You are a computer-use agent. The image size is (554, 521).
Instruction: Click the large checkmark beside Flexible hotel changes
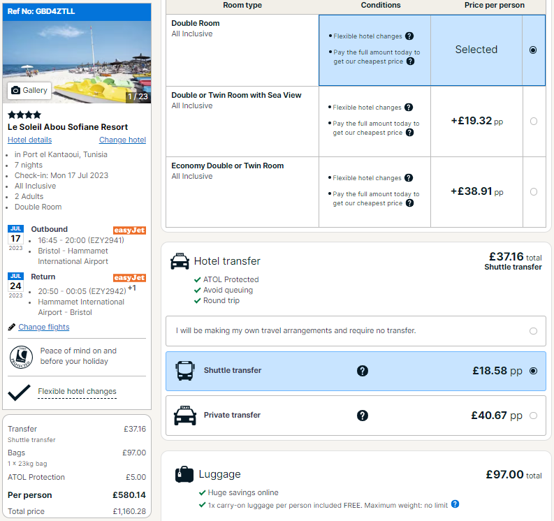tap(19, 392)
